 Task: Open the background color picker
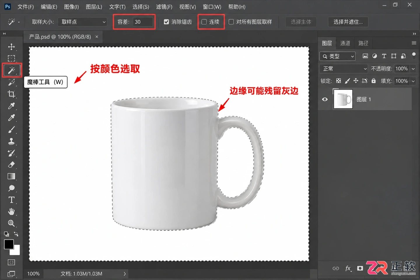click(x=16, y=251)
